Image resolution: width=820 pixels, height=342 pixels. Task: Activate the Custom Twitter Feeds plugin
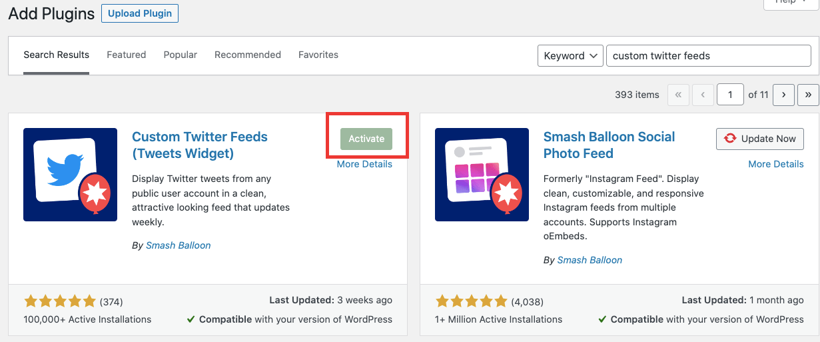pos(366,139)
